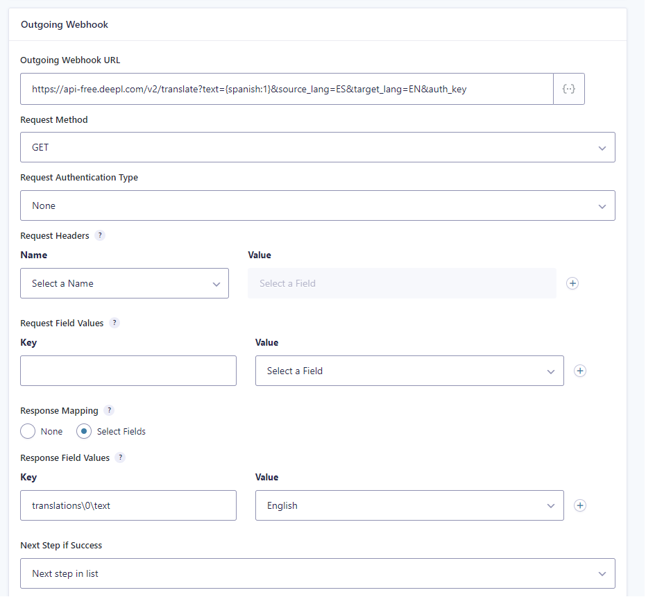646x597 pixels.
Task: Open merge tag selector beside webhook URL
Action: [569, 90]
